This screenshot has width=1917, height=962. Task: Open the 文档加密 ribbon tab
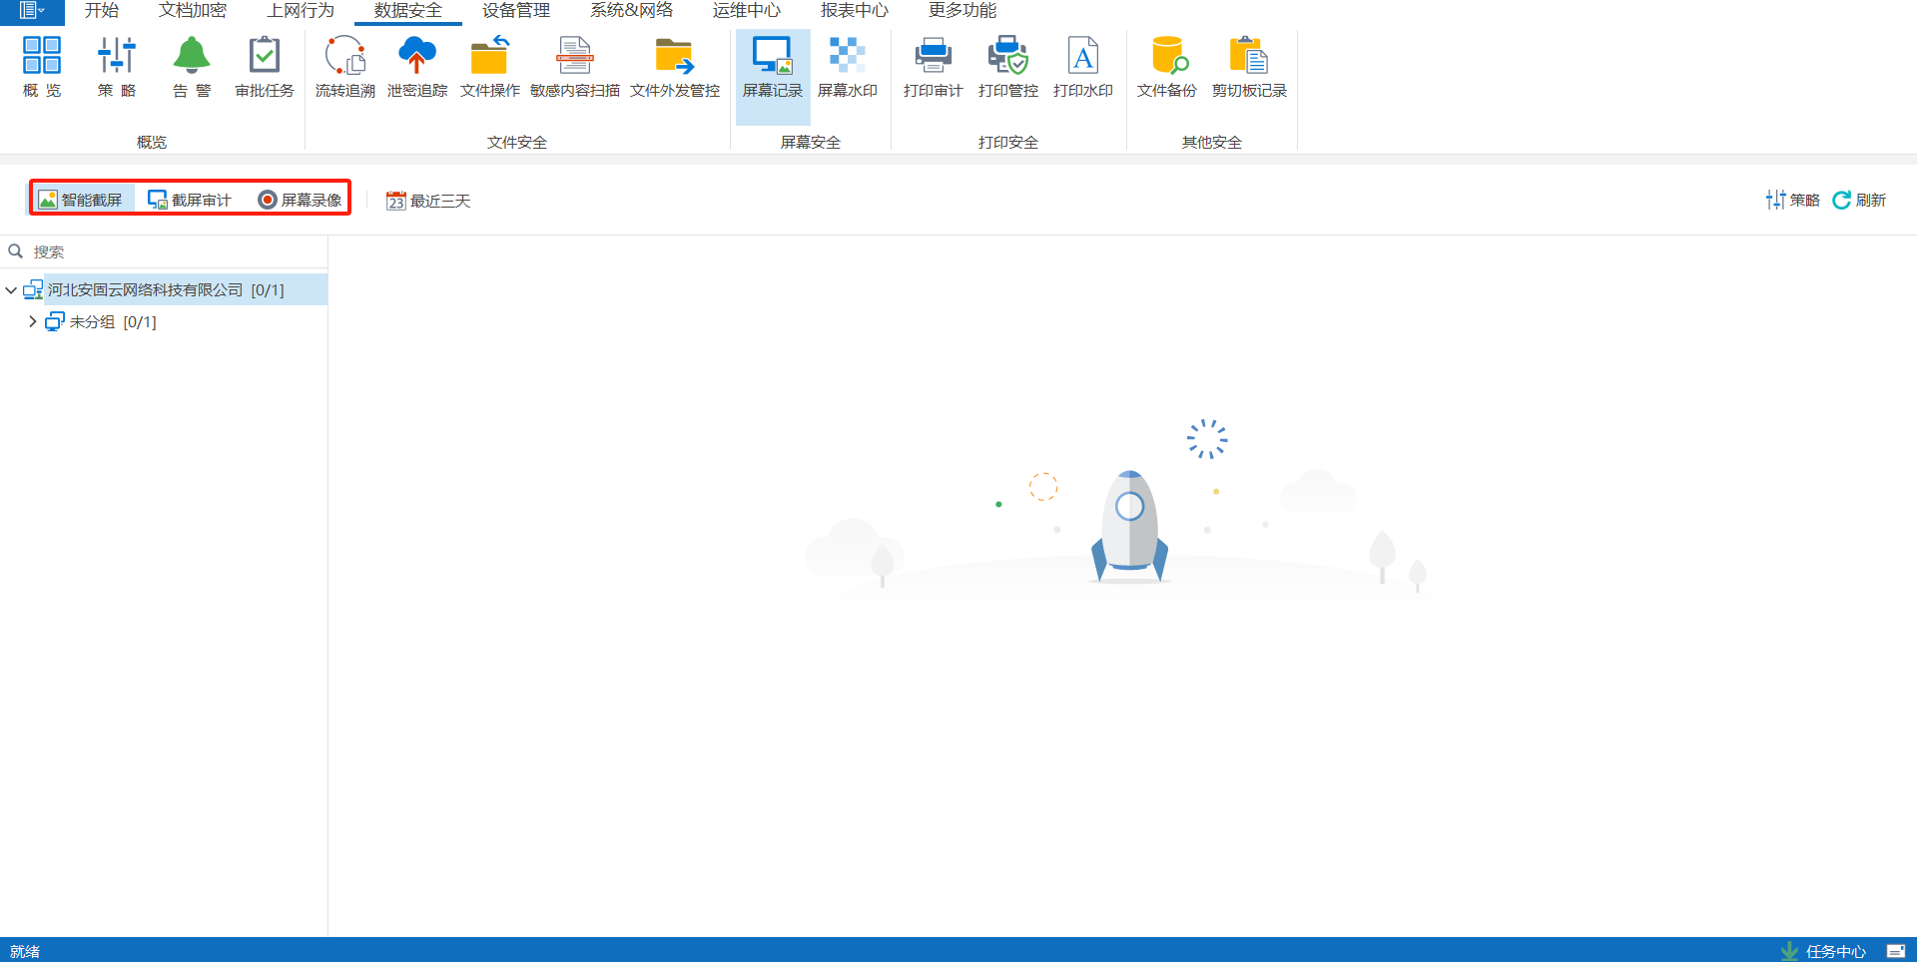193,11
